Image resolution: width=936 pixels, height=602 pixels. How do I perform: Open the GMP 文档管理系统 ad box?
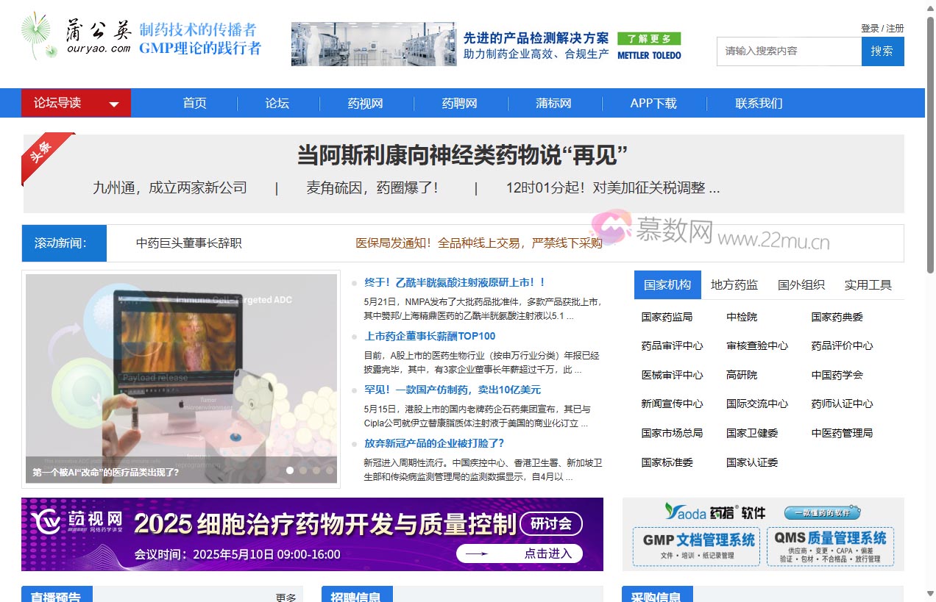[x=696, y=546]
